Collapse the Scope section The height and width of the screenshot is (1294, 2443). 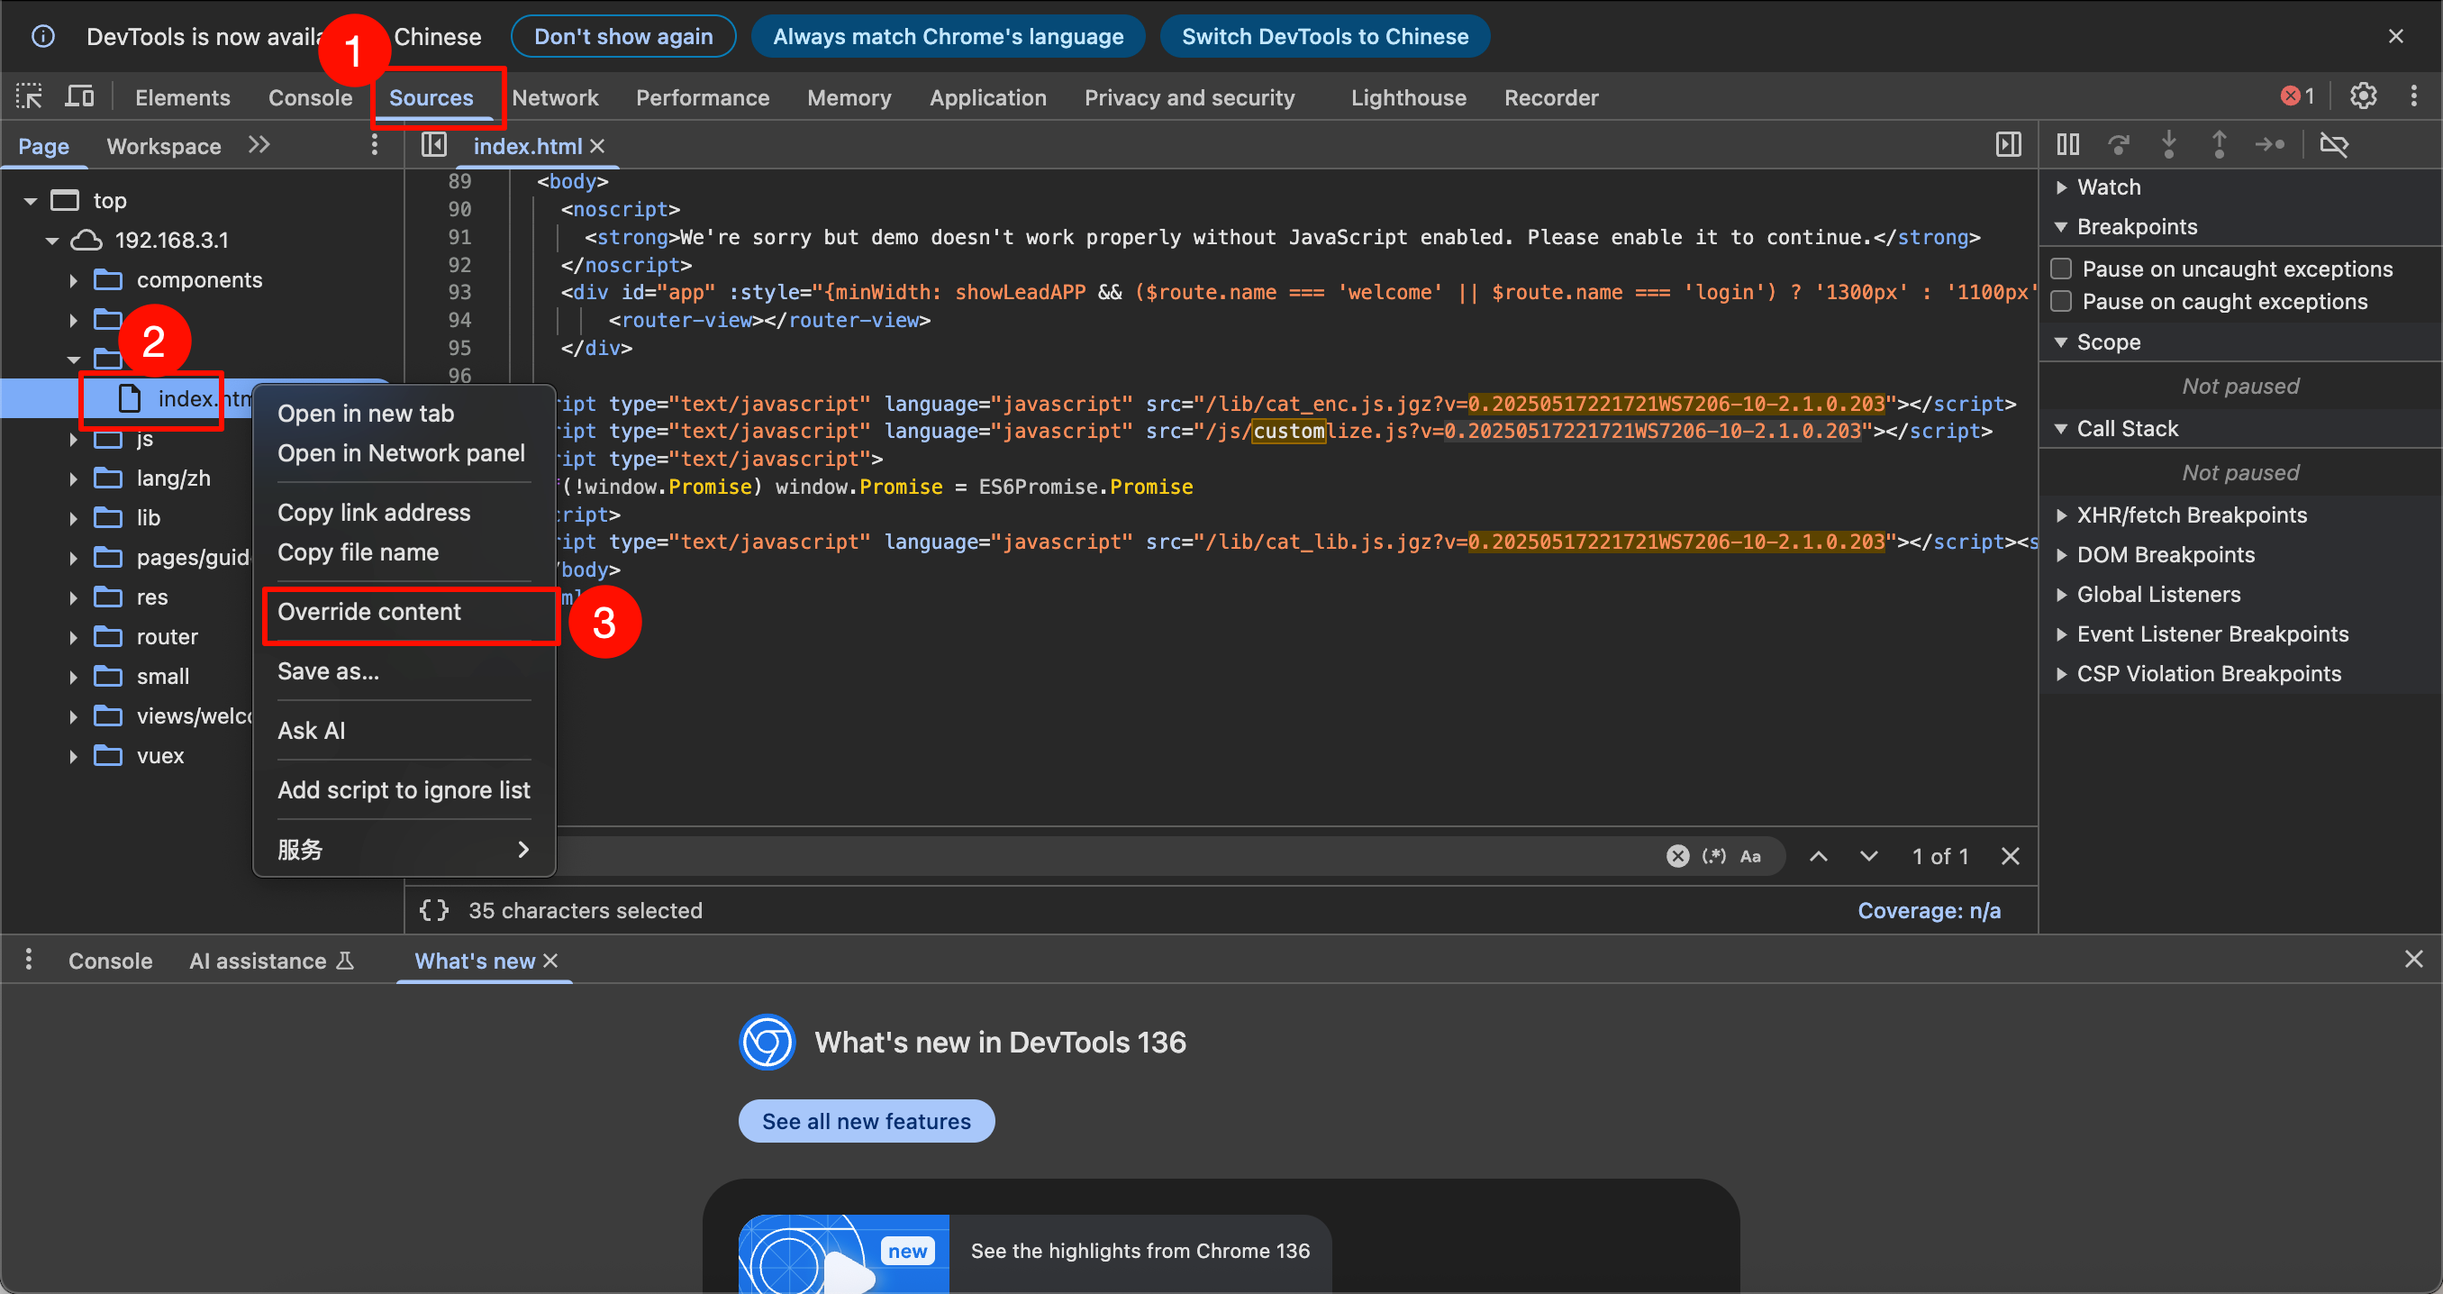tap(2062, 342)
